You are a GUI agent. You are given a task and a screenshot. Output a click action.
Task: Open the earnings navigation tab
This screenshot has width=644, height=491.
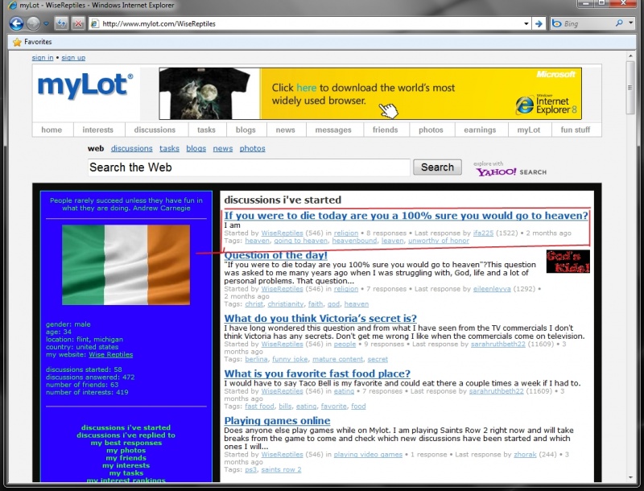tap(480, 130)
